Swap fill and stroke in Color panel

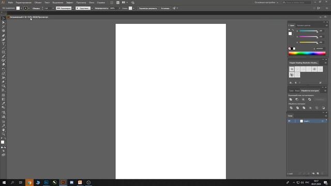pos(293,30)
